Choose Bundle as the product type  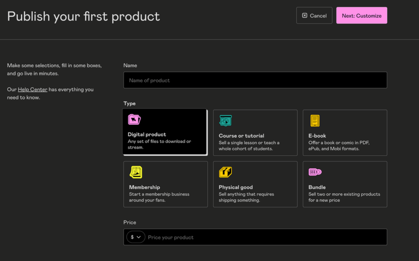[x=345, y=184]
